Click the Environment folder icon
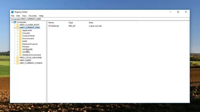The image size is (200, 112). tap(20, 39)
